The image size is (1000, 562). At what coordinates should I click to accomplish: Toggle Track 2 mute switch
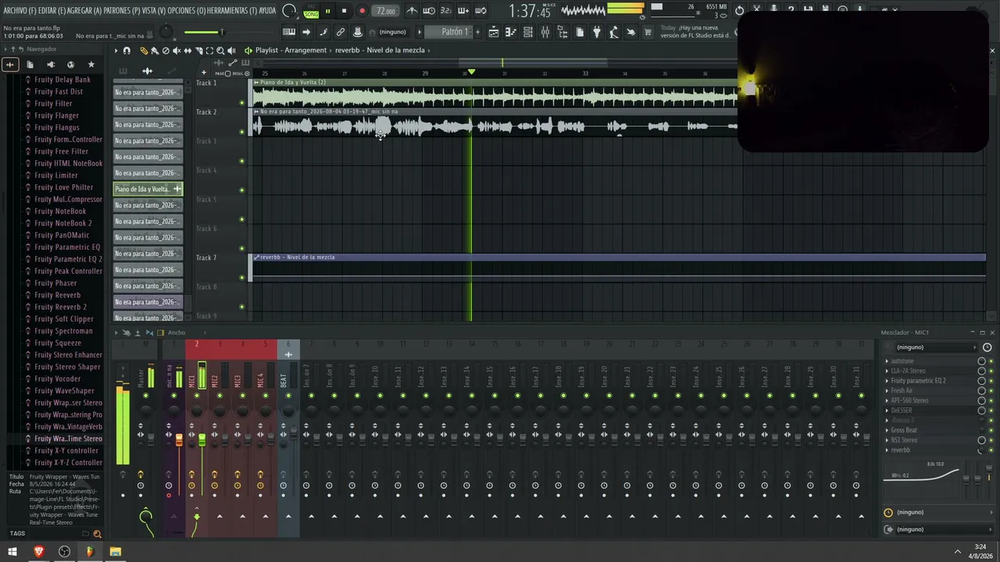point(241,132)
